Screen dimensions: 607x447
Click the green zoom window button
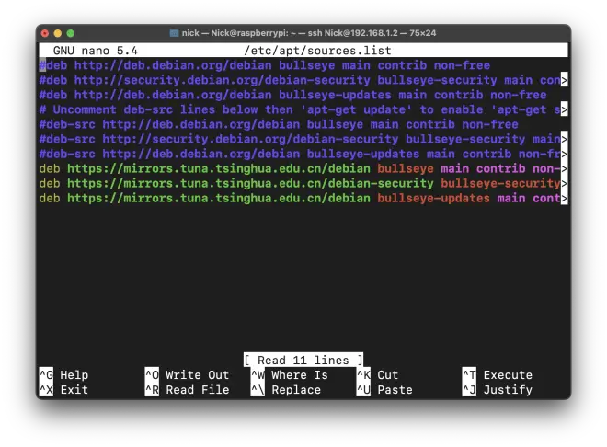(x=71, y=33)
